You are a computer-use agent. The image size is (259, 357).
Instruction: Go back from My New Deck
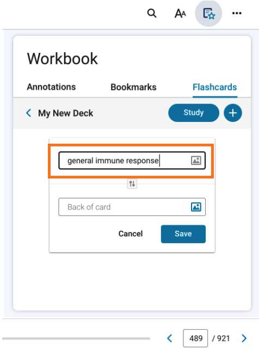pyautogui.click(x=29, y=113)
